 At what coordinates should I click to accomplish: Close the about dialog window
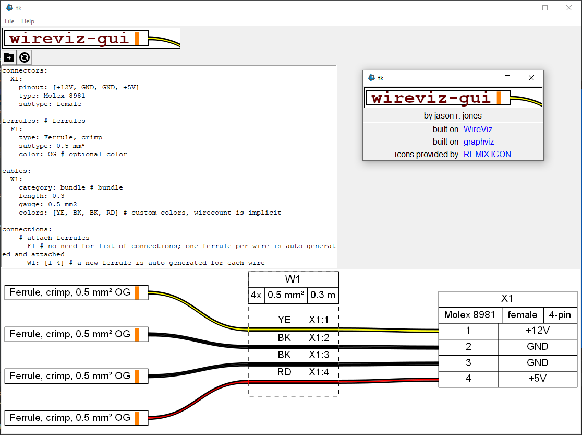(531, 78)
